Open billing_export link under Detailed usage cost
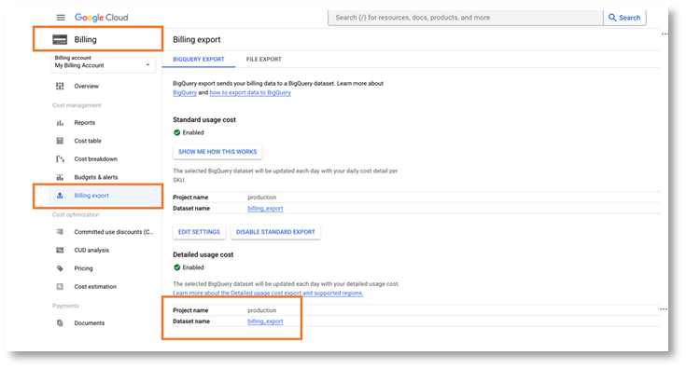This screenshot has height=369, width=686. tap(265, 321)
